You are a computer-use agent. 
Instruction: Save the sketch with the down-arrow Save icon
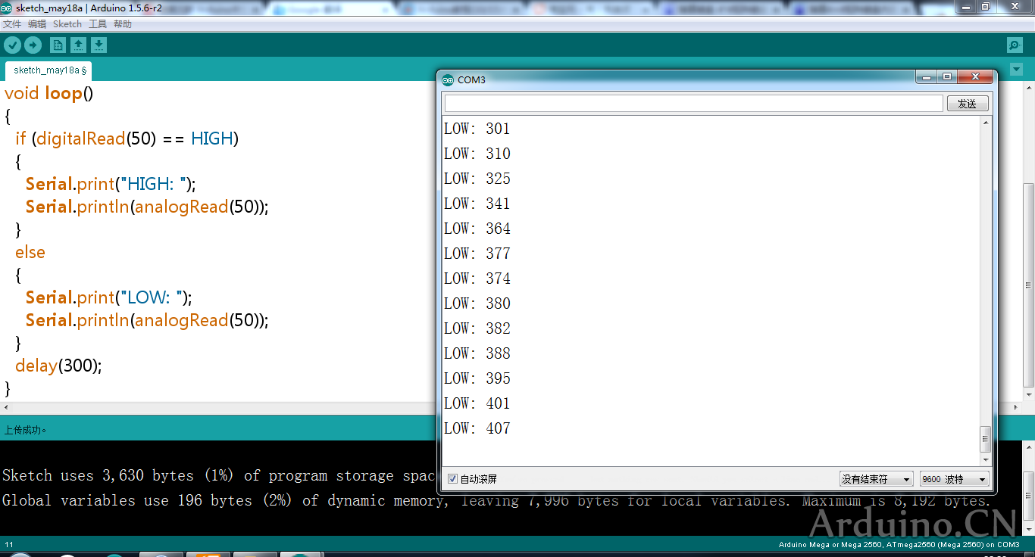[x=99, y=45]
